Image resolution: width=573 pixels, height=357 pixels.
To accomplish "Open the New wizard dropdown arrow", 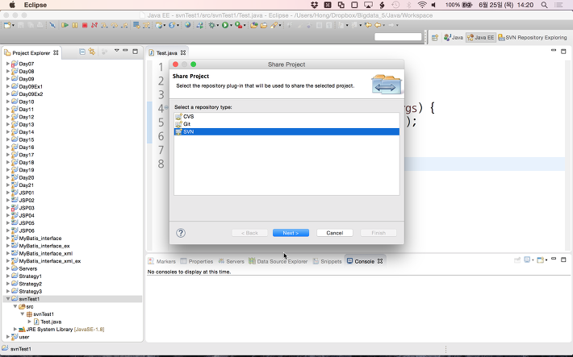I will click(x=14, y=26).
